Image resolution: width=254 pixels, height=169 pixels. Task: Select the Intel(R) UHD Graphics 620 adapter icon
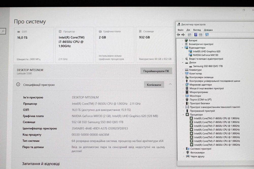coord(190,51)
